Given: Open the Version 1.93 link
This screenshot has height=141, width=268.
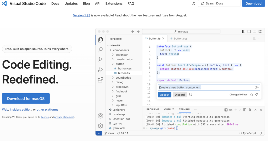Looking at the screenshot, I should (x=82, y=15).
